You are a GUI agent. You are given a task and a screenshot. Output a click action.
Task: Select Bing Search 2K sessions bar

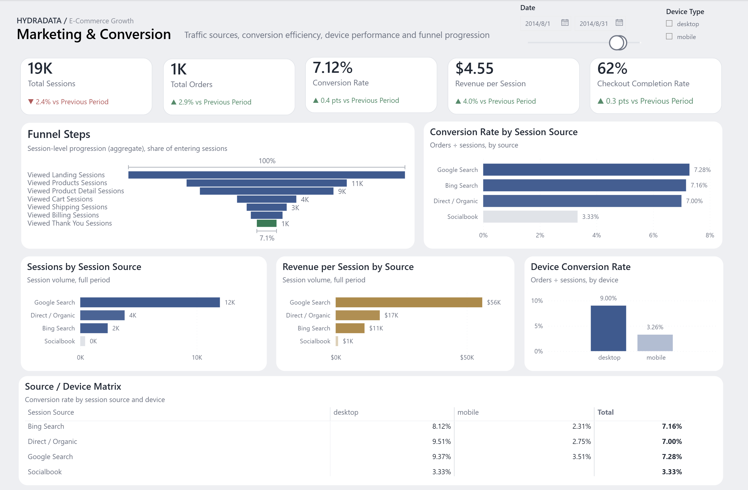point(94,328)
